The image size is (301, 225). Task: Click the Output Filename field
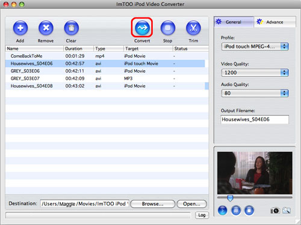point(255,119)
